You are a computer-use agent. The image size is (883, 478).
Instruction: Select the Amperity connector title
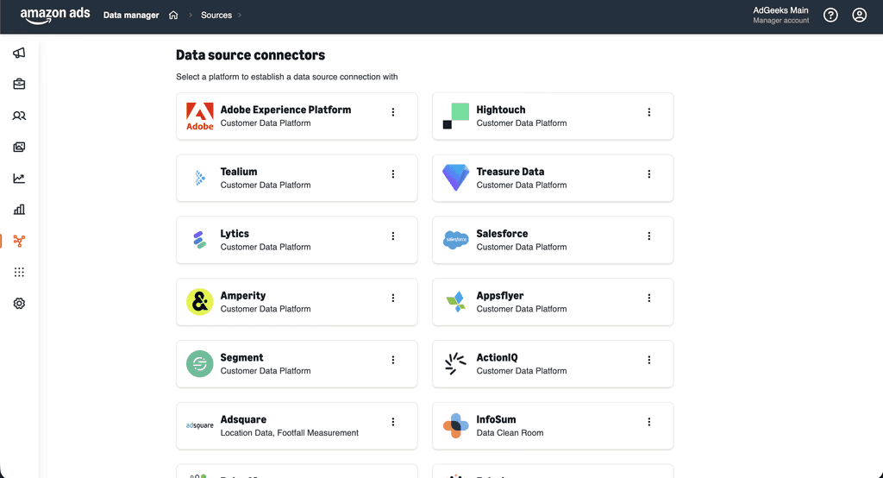coord(242,296)
